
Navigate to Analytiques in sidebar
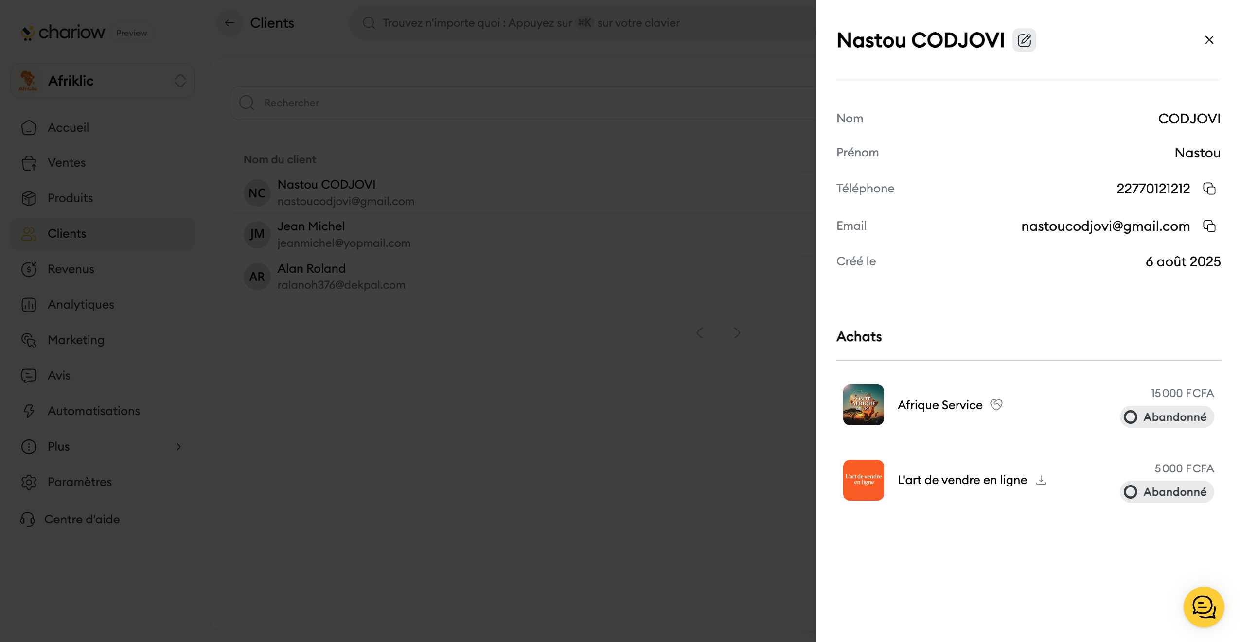81,305
